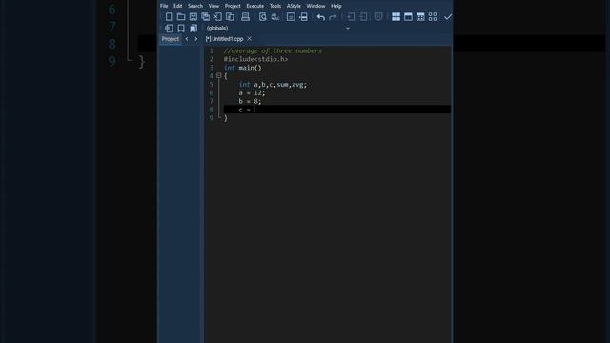
Task: Open the Execute menu
Action: (x=254, y=6)
